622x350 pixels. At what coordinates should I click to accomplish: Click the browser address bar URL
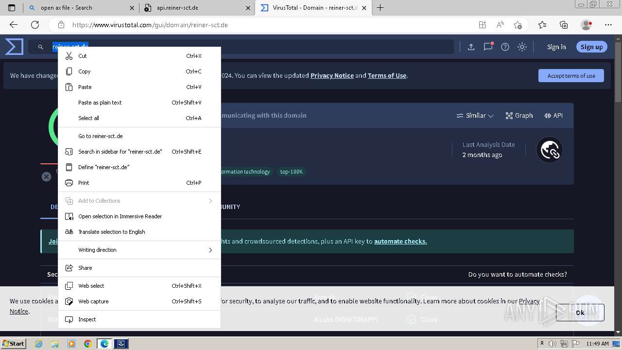[150, 25]
